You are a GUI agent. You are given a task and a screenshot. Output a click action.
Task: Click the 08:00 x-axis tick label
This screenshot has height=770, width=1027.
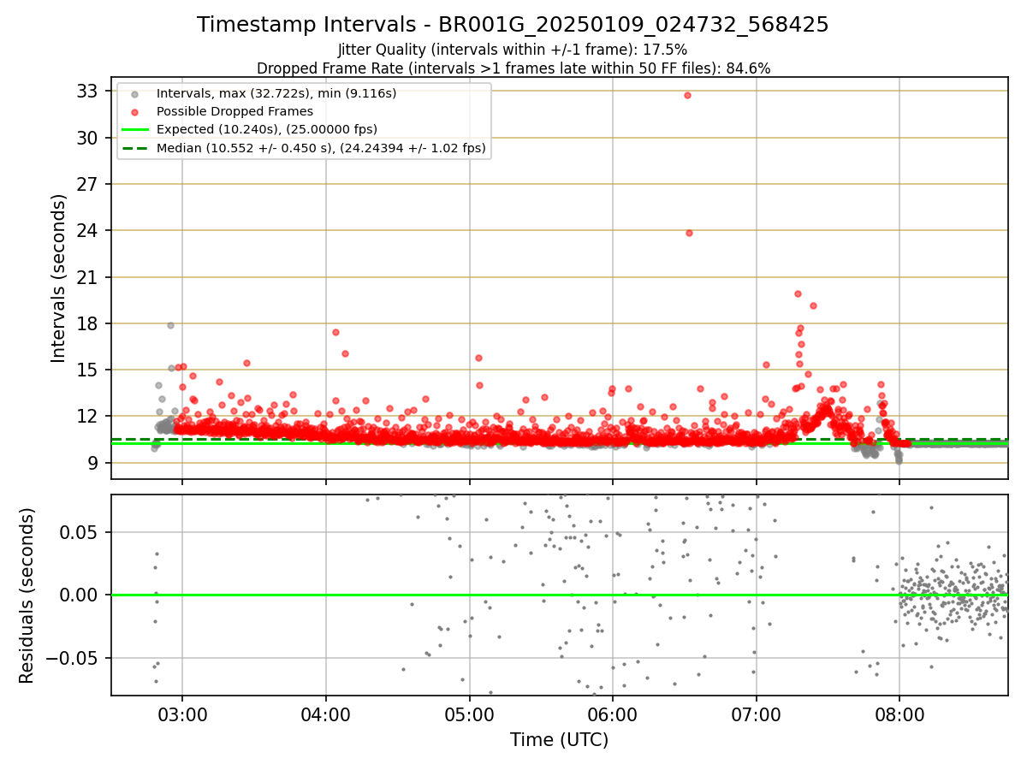click(899, 714)
